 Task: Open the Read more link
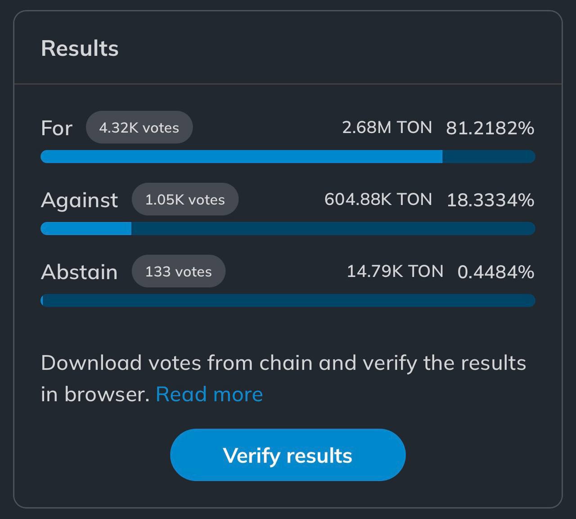209,394
